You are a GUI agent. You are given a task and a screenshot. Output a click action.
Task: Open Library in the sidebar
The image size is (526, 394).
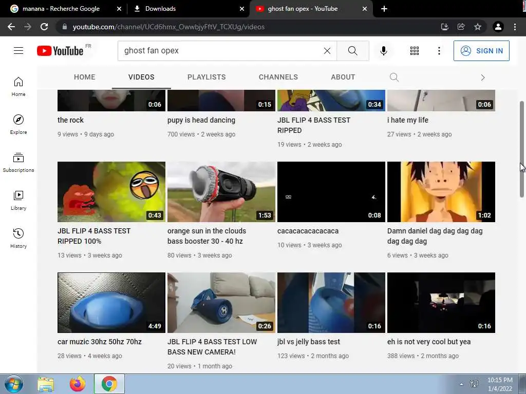[18, 200]
